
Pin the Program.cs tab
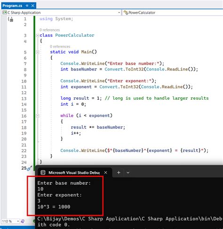pos(27,6)
